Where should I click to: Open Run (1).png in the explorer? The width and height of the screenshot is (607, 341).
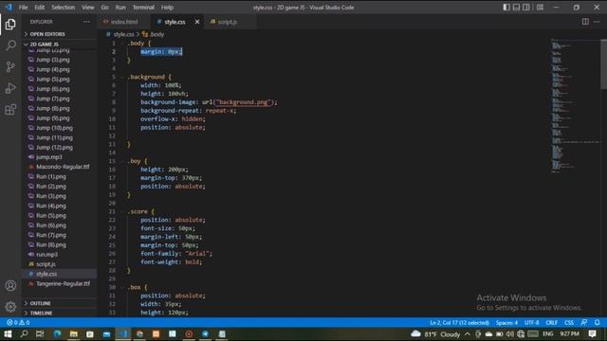coord(59,176)
